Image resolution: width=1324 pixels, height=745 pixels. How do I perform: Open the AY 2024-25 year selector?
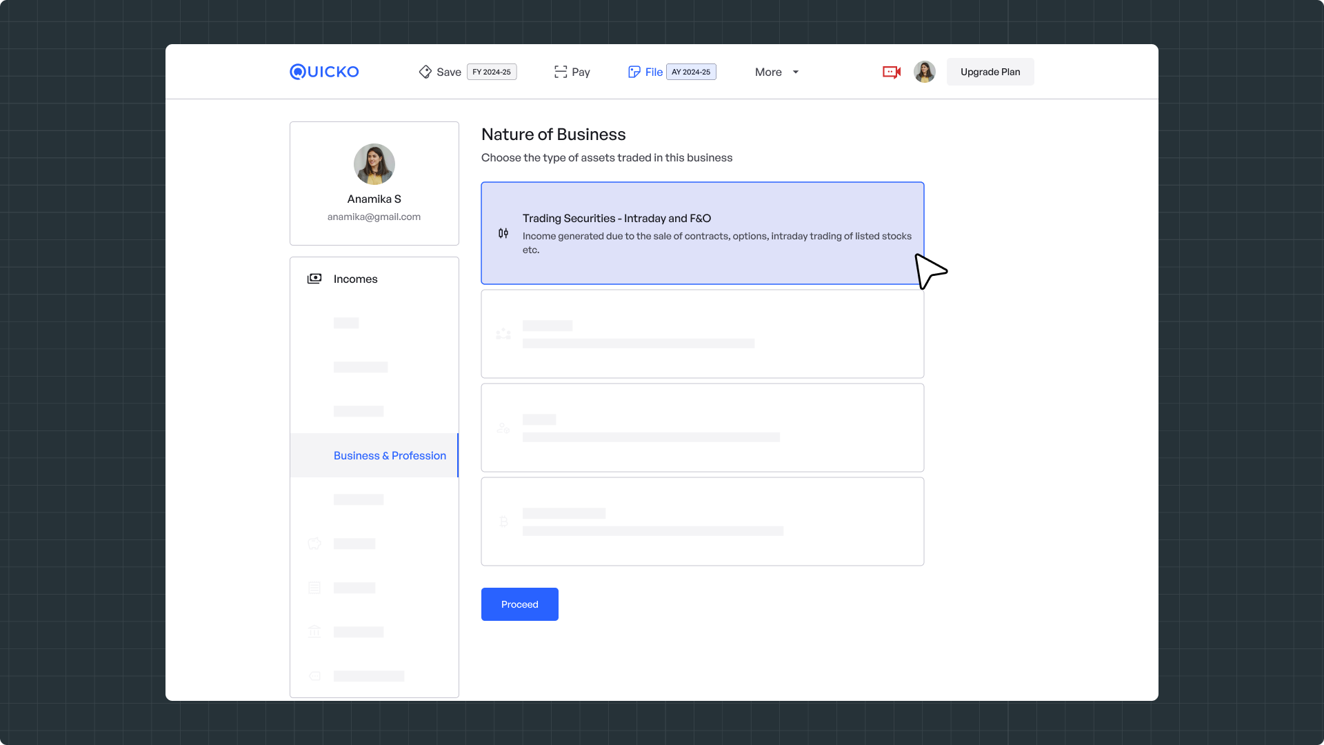point(691,72)
